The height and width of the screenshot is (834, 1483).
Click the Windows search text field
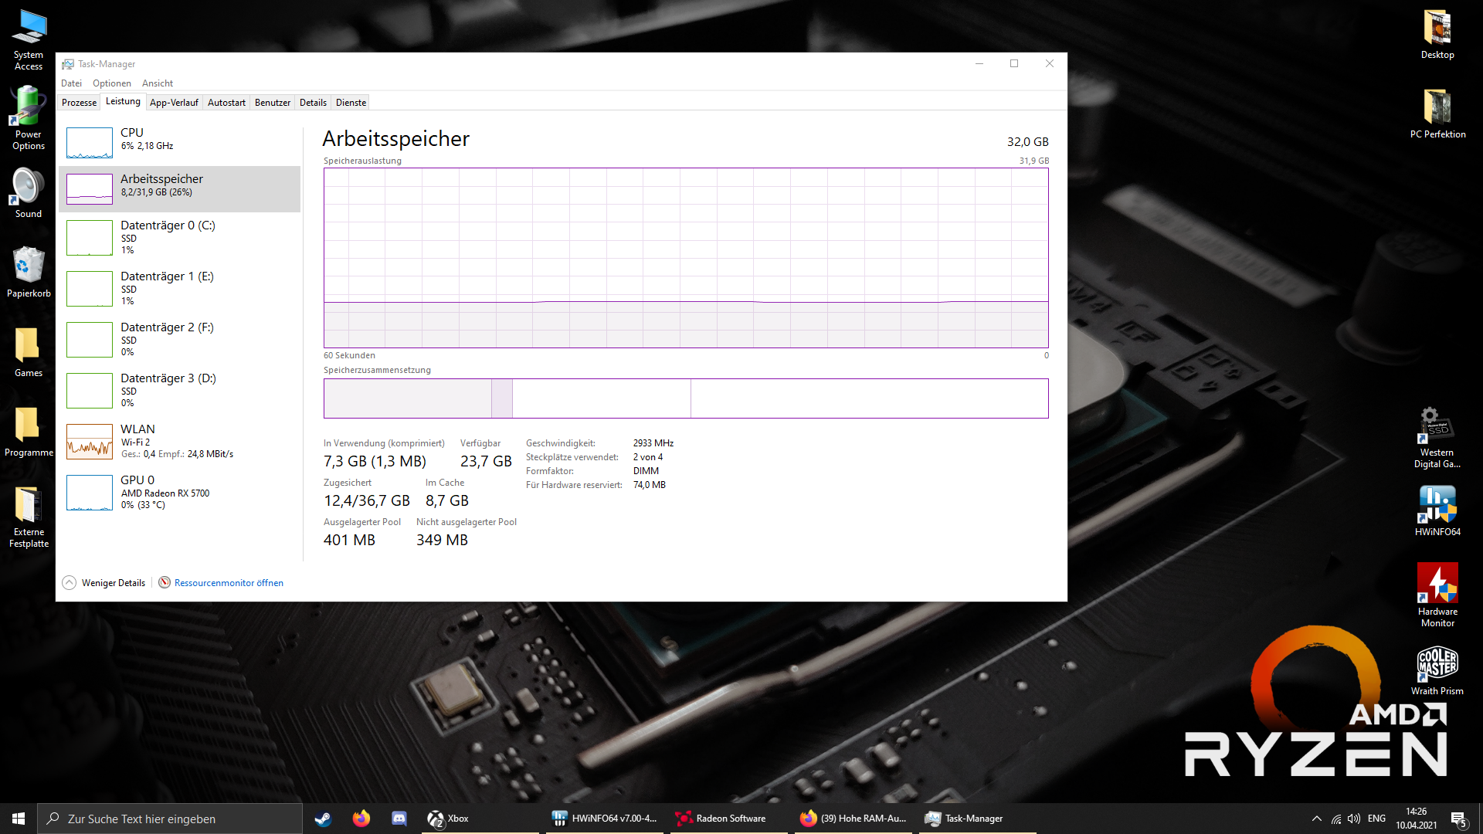[170, 819]
